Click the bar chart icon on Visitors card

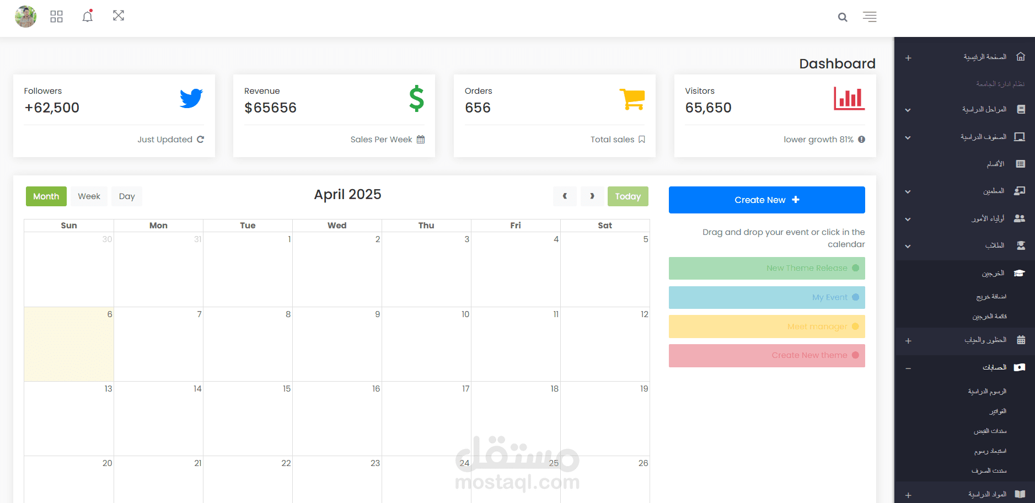[x=849, y=99]
